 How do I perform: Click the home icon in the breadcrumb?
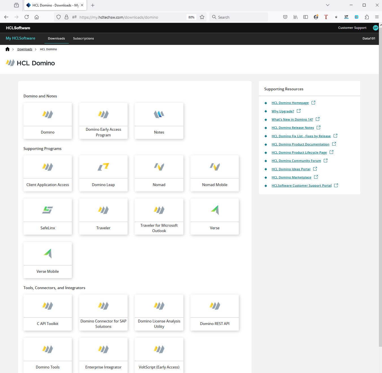pyautogui.click(x=8, y=49)
